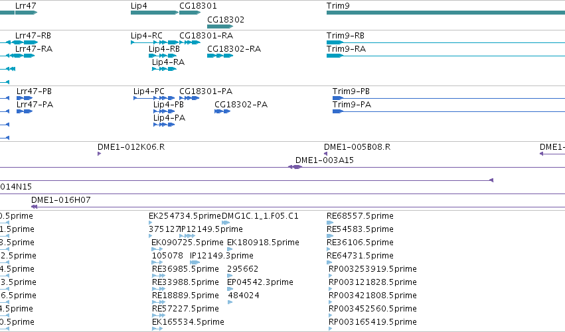
Task: Click the EK254734.5prime EST label
Action: (x=185, y=216)
